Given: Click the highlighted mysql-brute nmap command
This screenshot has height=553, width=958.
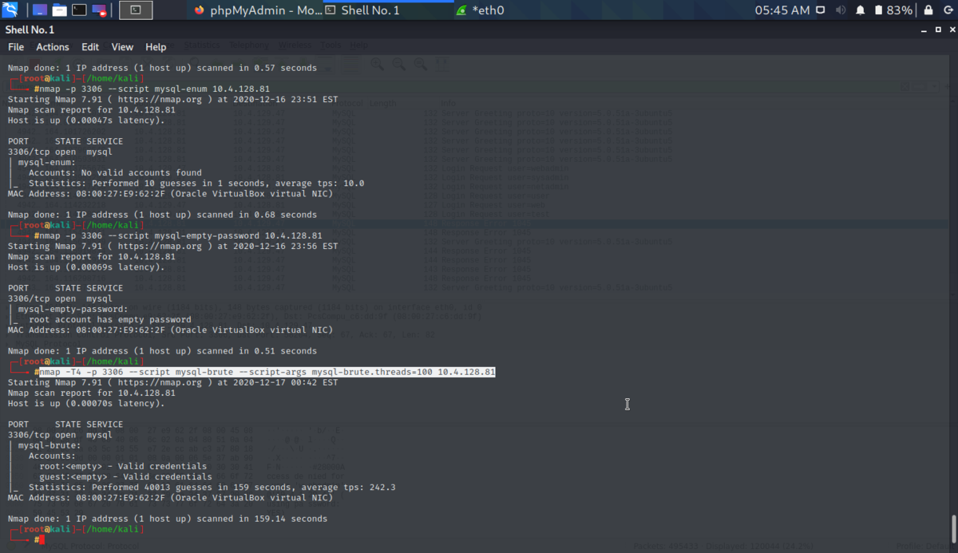Looking at the screenshot, I should pos(267,372).
